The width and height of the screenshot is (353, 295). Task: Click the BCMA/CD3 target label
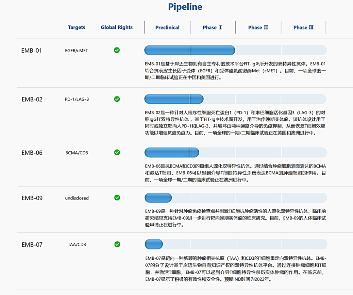77,153
